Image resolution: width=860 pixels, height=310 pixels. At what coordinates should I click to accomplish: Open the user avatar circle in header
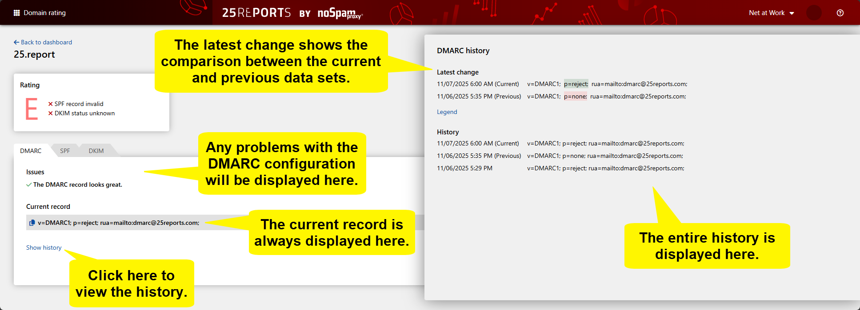(x=814, y=13)
